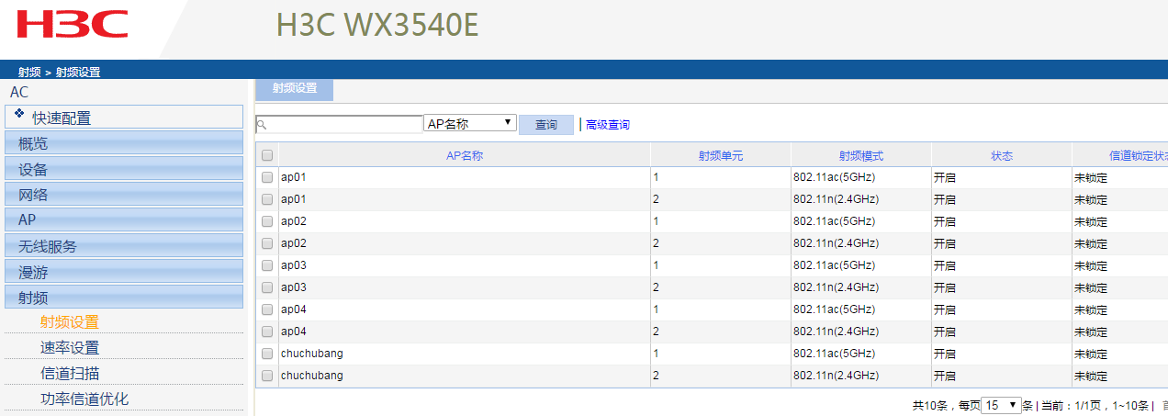Click 802.11n(2.4GHz) mode cell for ap04
1168x416 pixels.
(x=837, y=332)
